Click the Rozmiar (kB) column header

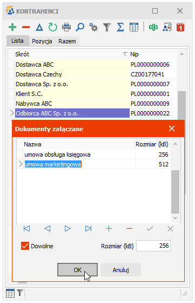tap(152, 144)
